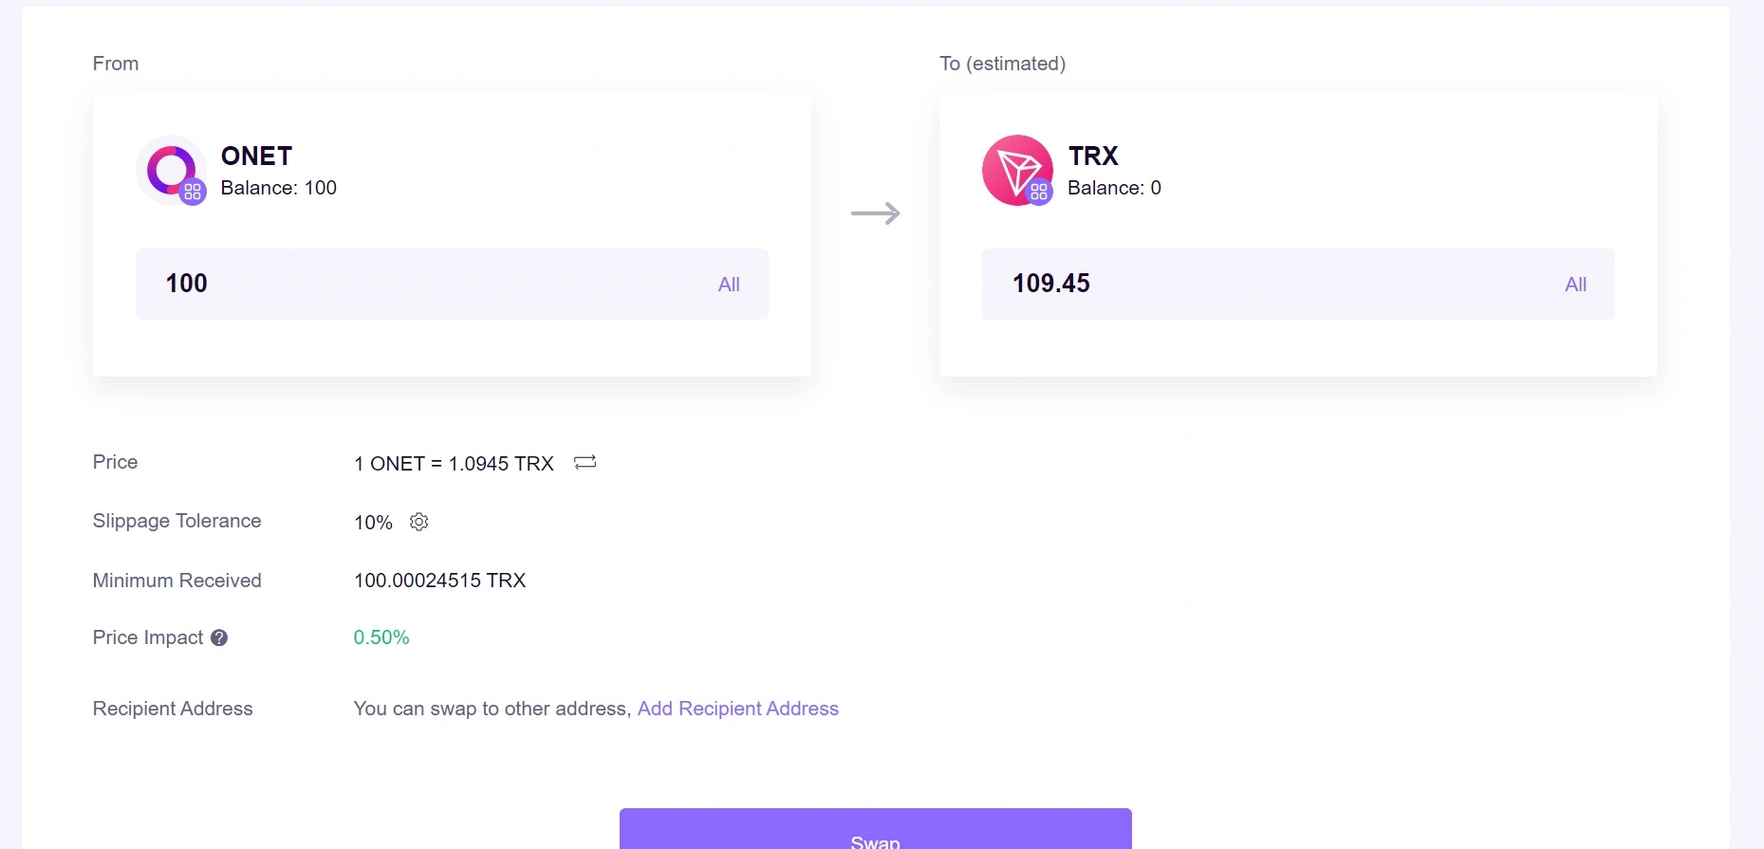Show Price Impact help tooltip icon
This screenshot has width=1764, height=849.
[x=219, y=637]
